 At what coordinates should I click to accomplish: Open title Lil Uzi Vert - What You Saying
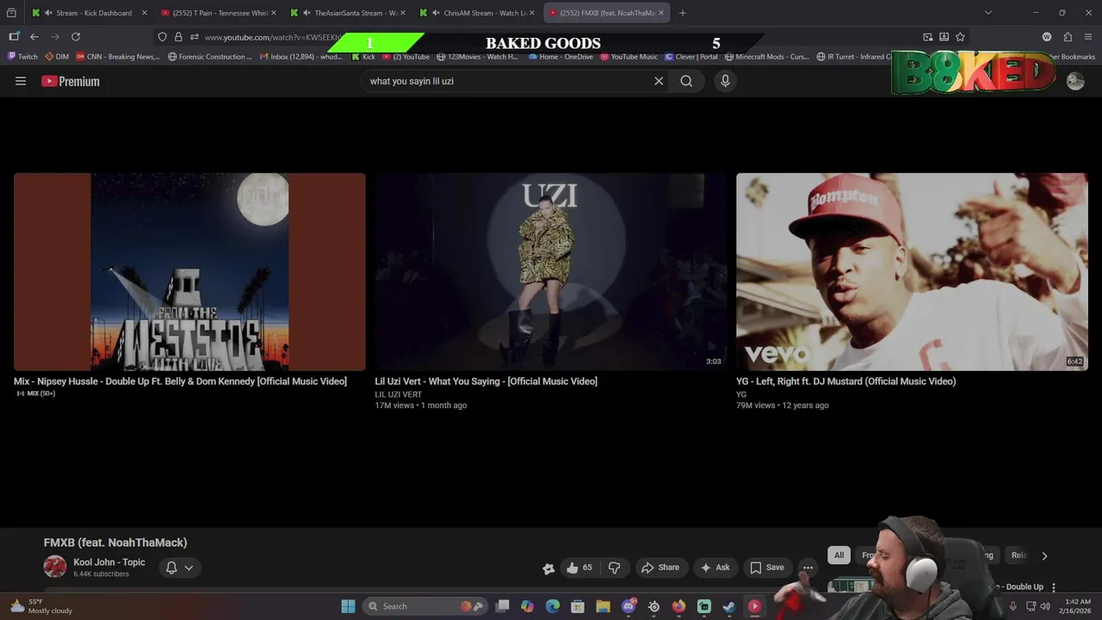pos(486,381)
